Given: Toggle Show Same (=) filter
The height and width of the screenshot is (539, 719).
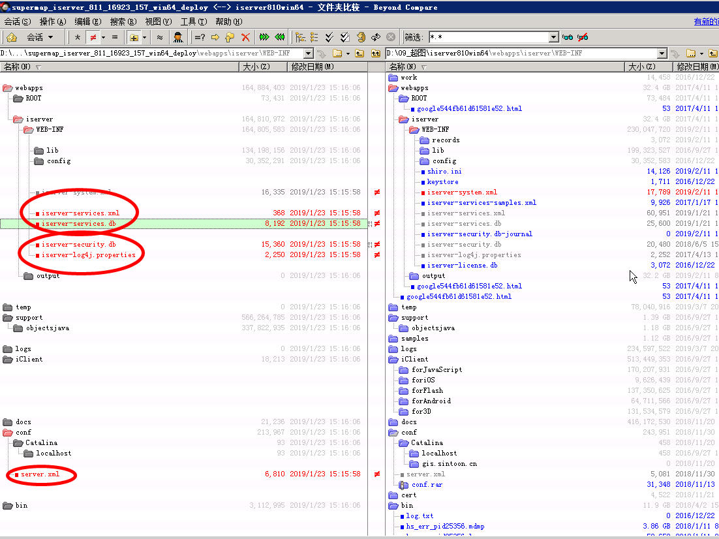Looking at the screenshot, I should click(x=115, y=37).
